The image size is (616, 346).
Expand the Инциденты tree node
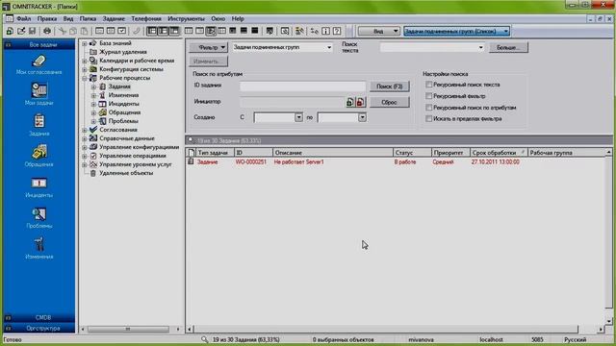pyautogui.click(x=93, y=104)
